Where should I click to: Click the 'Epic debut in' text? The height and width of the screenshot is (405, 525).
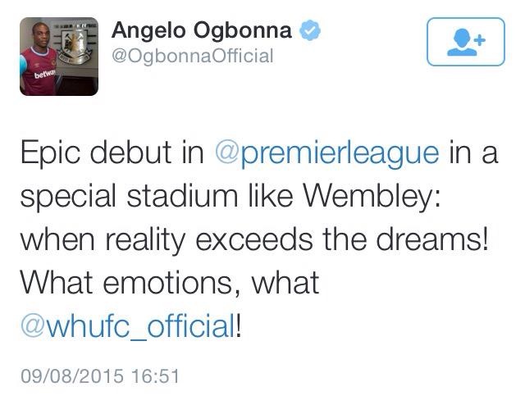tap(112, 152)
